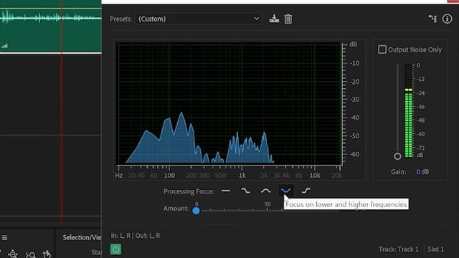Click the 'In: L, R | Out: L, R' text
Image resolution: width=459 pixels, height=258 pixels.
136,236
